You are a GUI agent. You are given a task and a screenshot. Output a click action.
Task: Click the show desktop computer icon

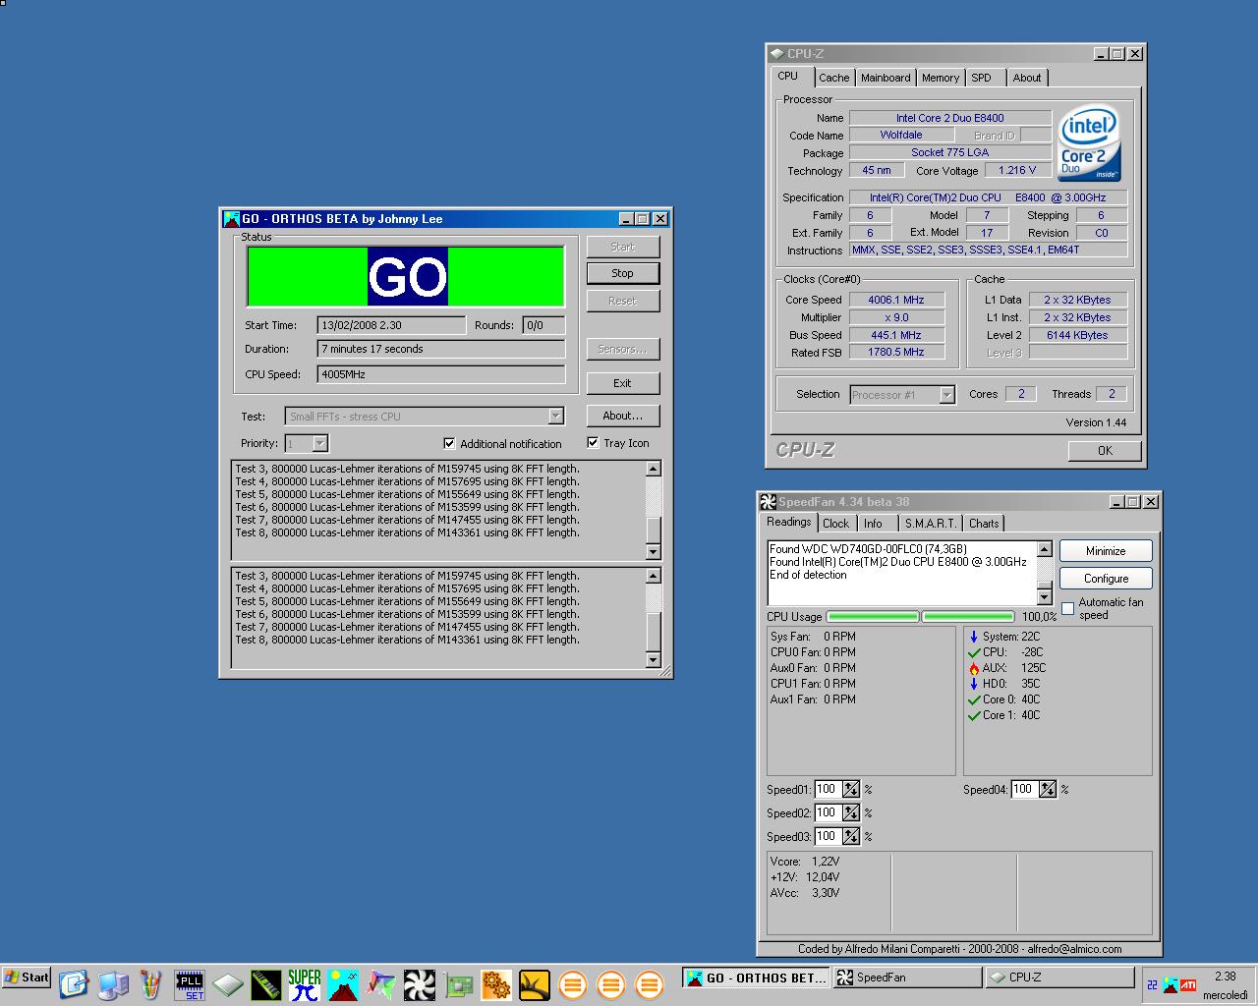(113, 984)
